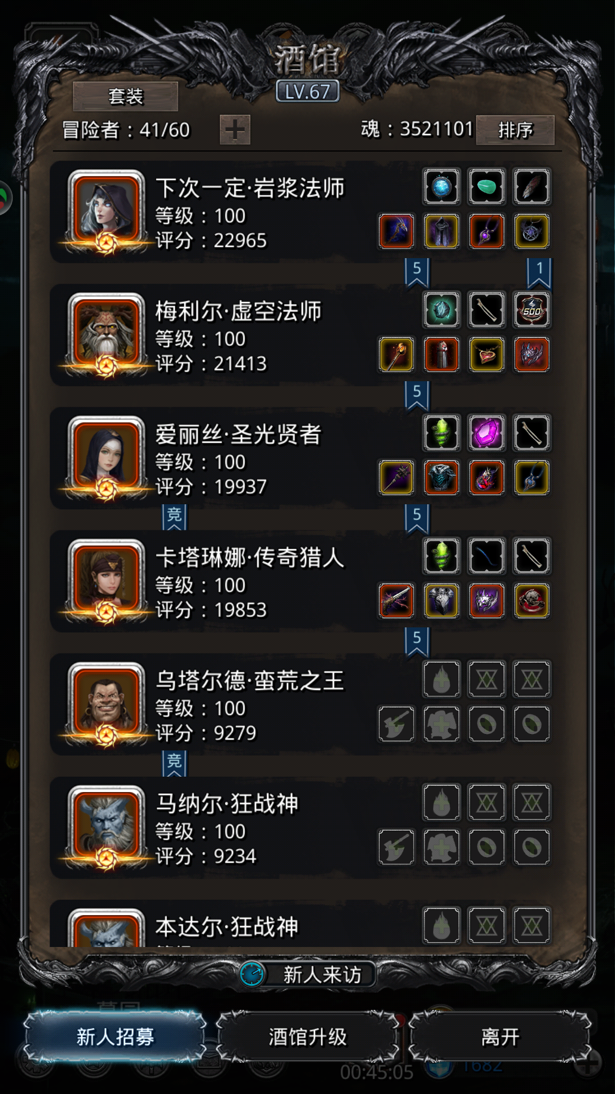Tap 卡塔琳娜's gun weapon slot
This screenshot has height=1094, width=615.
396,601
